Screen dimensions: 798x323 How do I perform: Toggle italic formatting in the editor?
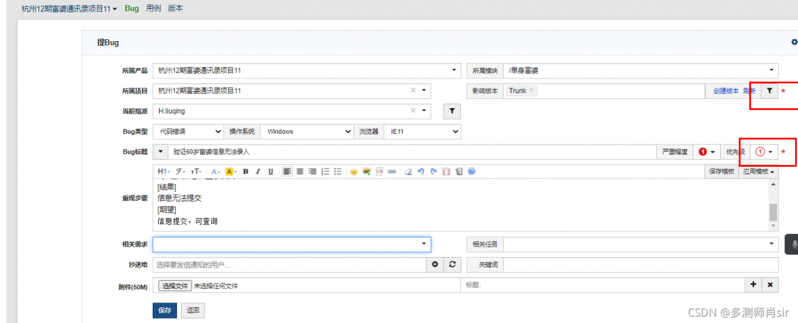[x=257, y=172]
